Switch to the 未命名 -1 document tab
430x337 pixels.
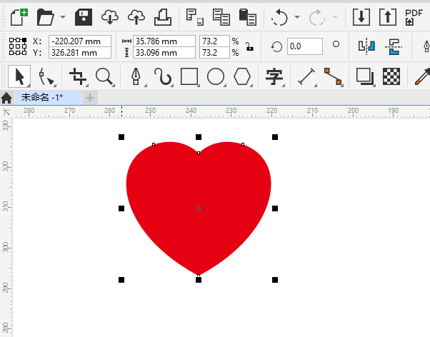click(43, 97)
